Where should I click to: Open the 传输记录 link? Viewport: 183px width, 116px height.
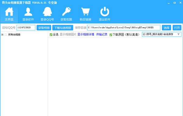click(x=102, y=35)
